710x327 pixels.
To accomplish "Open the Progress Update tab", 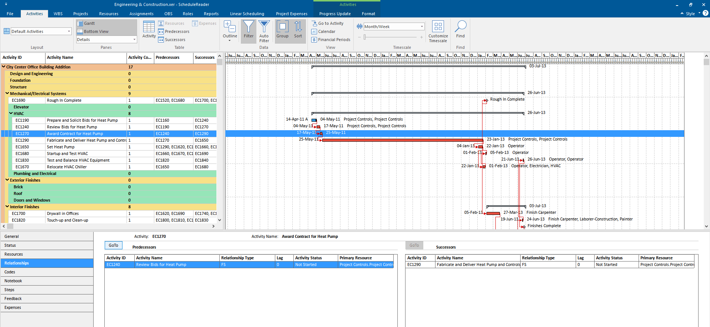I will 335,14.
